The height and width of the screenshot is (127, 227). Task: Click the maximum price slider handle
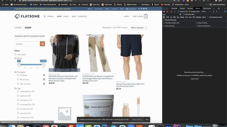click(43, 65)
